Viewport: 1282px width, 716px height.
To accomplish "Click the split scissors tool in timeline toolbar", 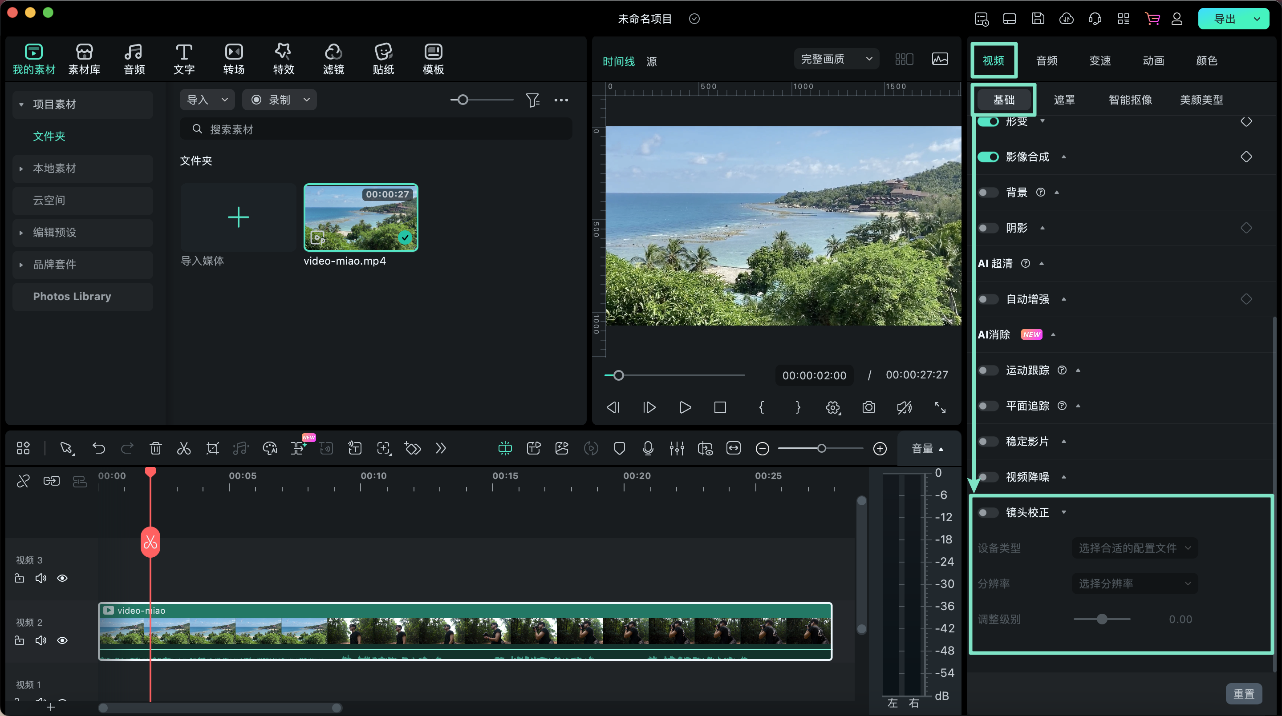I will tap(184, 448).
